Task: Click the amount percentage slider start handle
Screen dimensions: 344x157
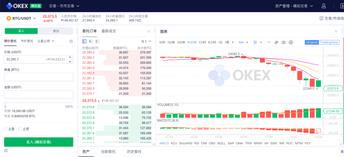Action: [5, 103]
